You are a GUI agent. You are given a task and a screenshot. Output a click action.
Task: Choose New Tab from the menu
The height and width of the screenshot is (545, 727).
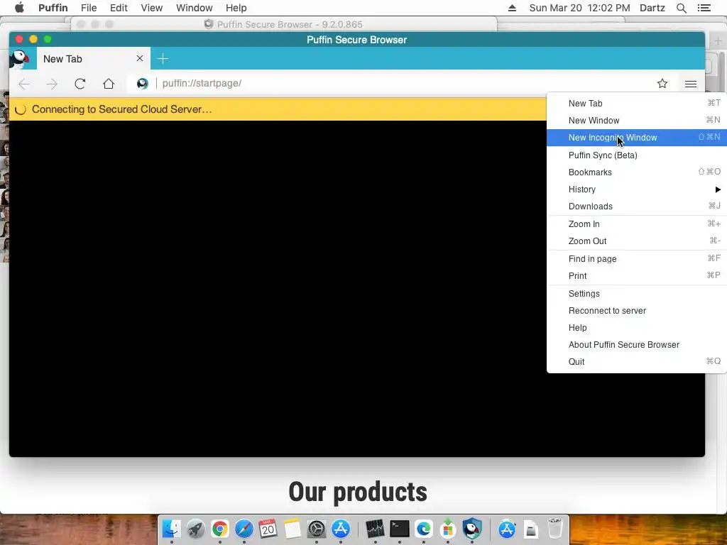637,104
